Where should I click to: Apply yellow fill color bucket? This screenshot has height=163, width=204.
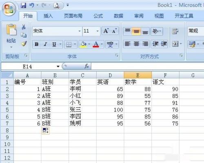[84, 44]
